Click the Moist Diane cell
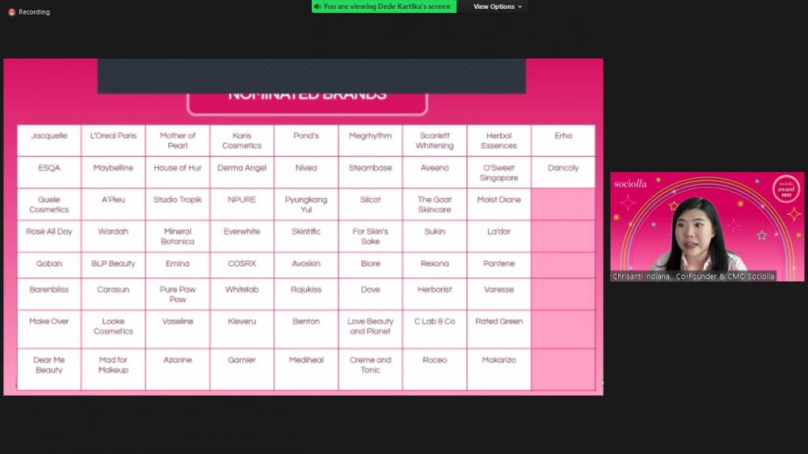Screen dimensions: 808x454 click(499, 204)
